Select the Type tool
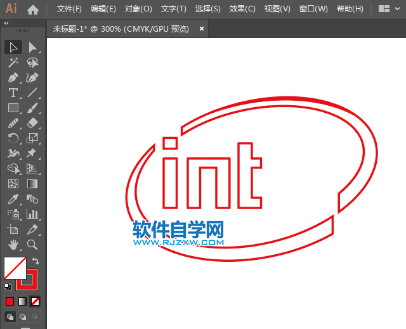Screen dimensions: 406x329 point(13,93)
